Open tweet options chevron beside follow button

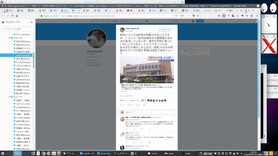coord(173,30)
